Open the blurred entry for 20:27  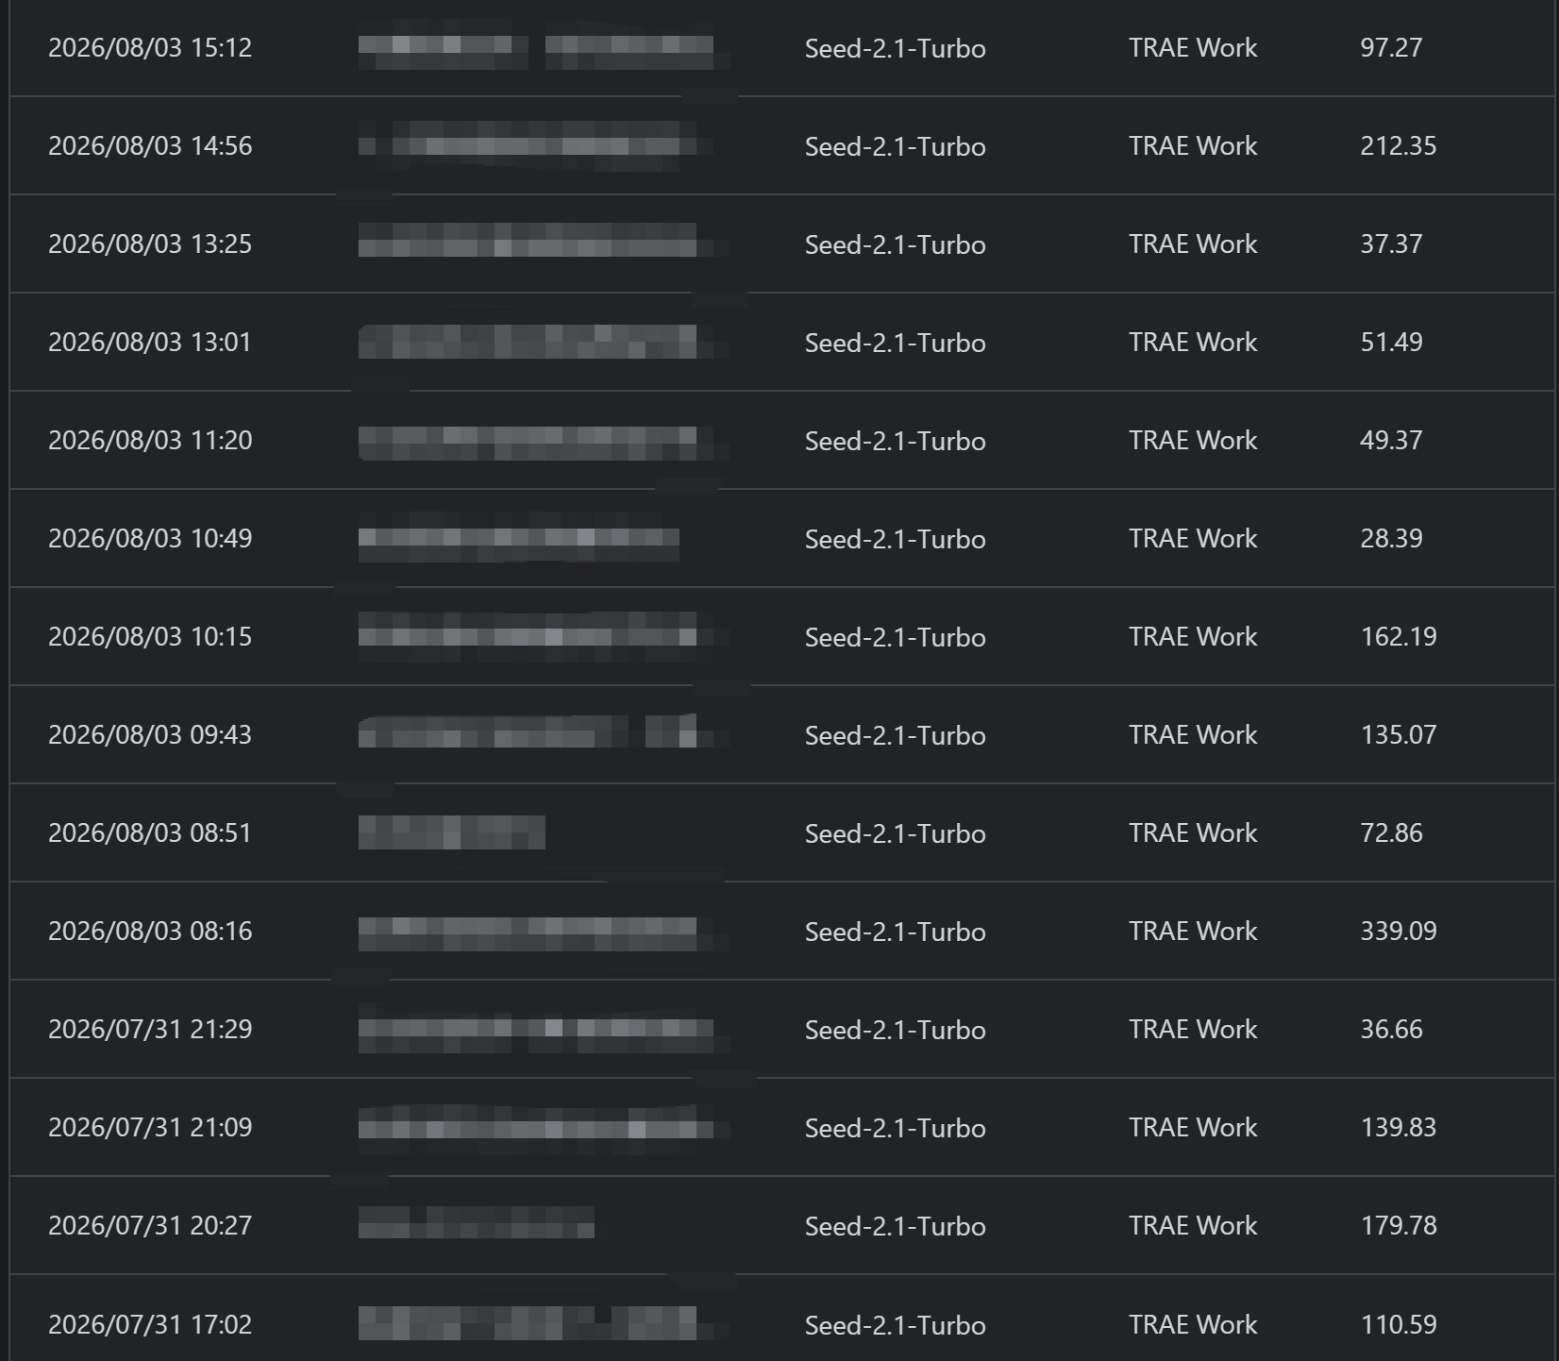(477, 1222)
